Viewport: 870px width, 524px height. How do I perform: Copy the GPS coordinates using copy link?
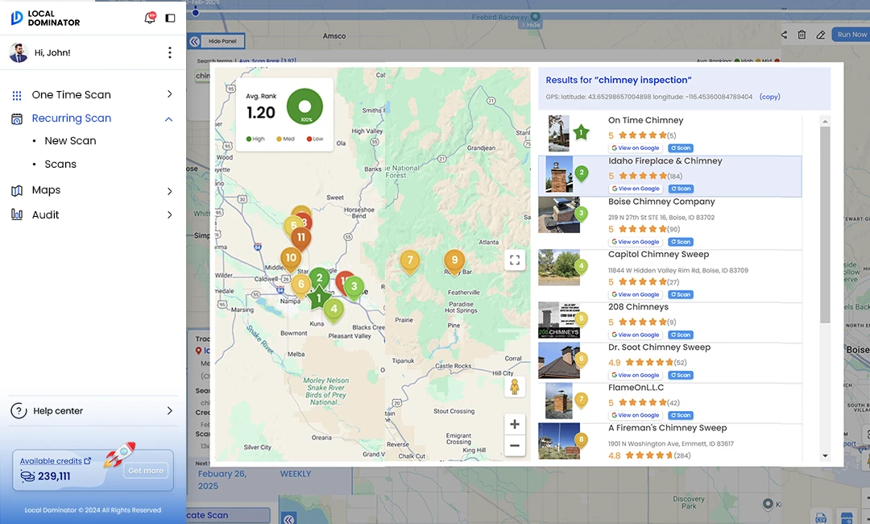[x=769, y=96]
